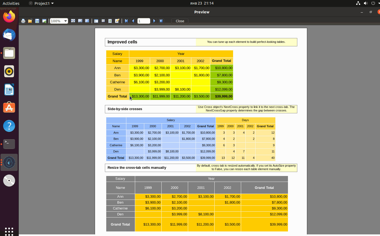Go to the next page
The height and width of the screenshot is (236, 380).
coord(154,21)
